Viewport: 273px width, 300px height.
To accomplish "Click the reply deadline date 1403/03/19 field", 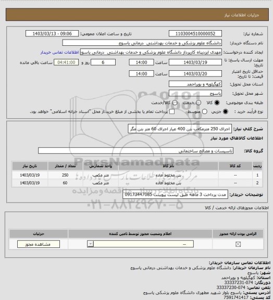I will tap(195, 63).
